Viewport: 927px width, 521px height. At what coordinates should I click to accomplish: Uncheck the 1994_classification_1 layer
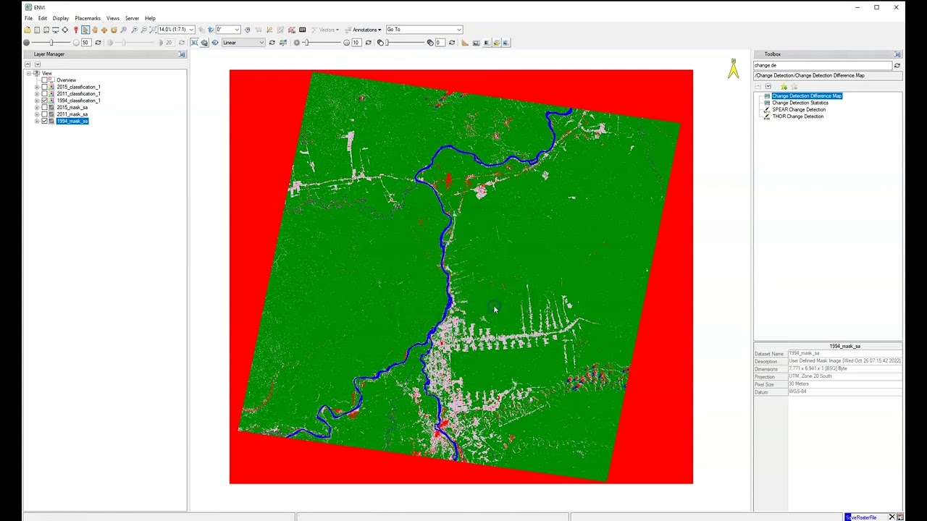(44, 101)
